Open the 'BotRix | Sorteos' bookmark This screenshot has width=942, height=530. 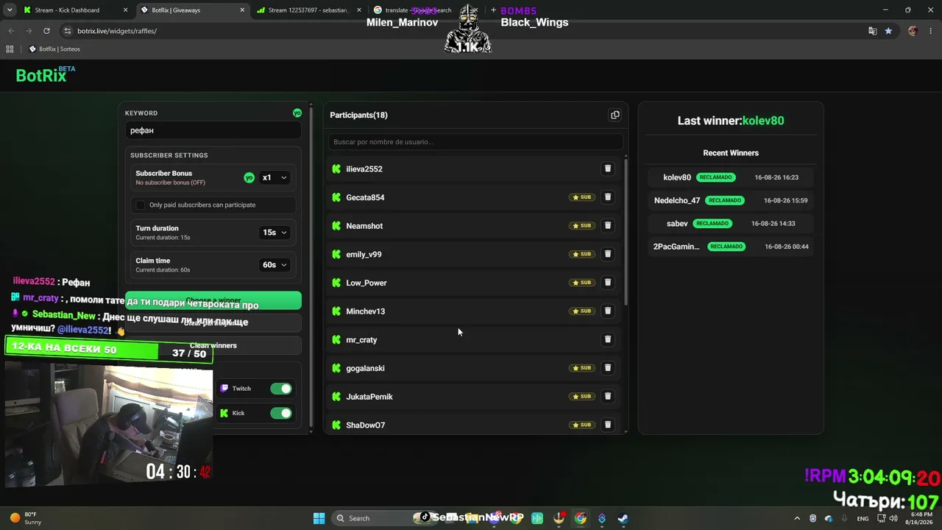point(54,49)
